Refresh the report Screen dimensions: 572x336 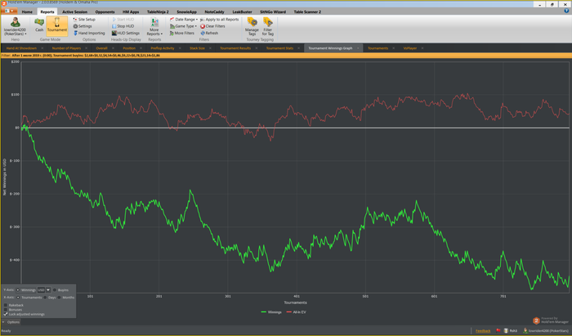click(209, 33)
